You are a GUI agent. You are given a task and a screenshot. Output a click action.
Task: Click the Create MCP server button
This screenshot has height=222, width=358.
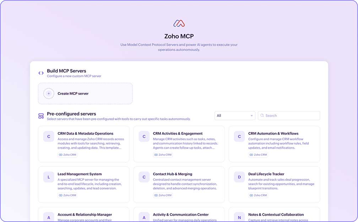(x=85, y=93)
